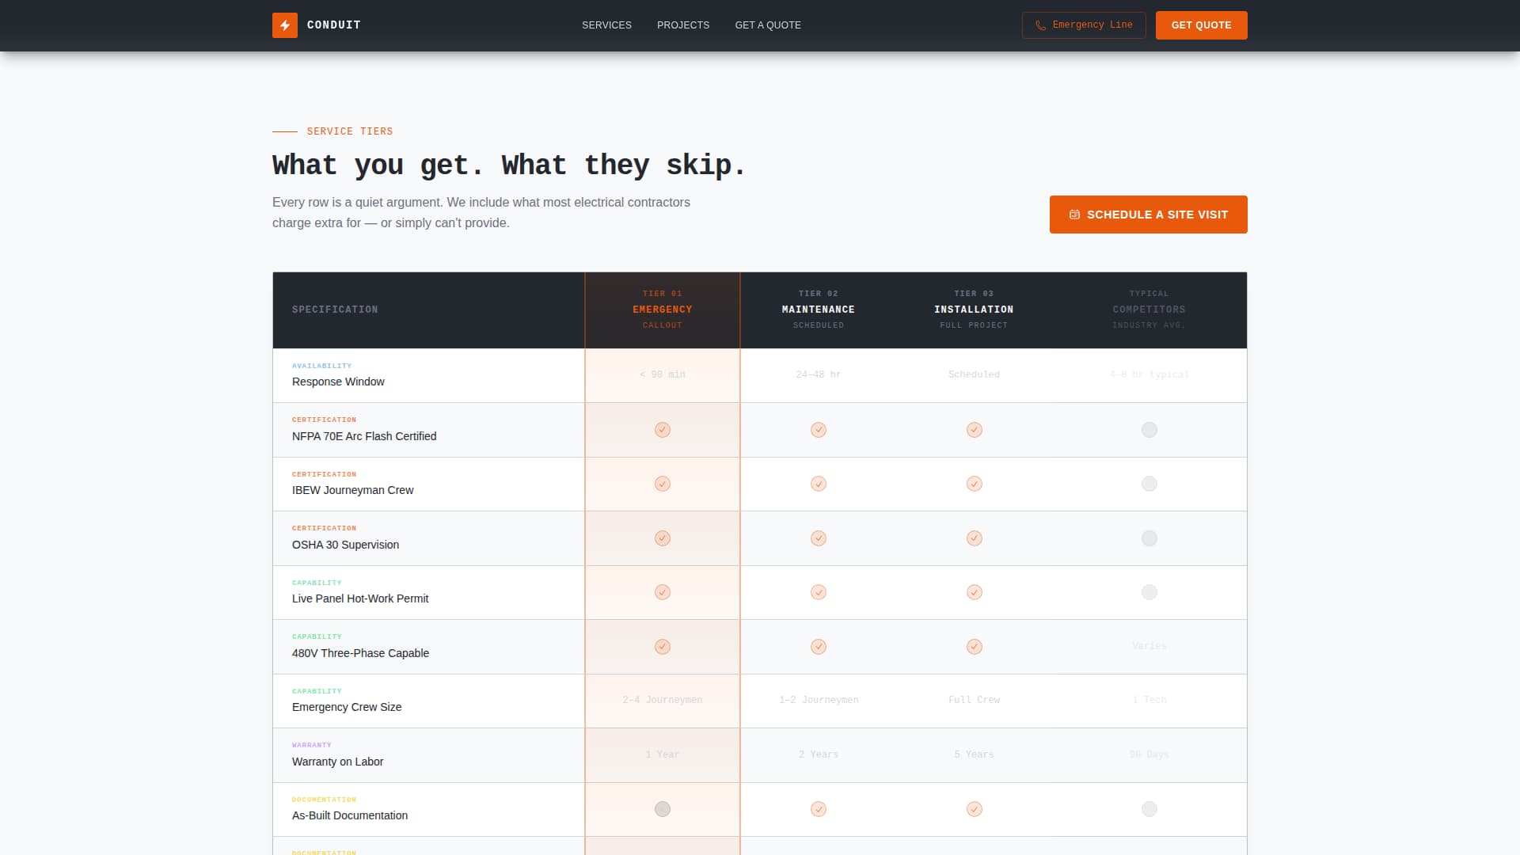
Task: Click Maintenance tier checkmark for Live Panel Hot-Work
Action: click(x=819, y=592)
